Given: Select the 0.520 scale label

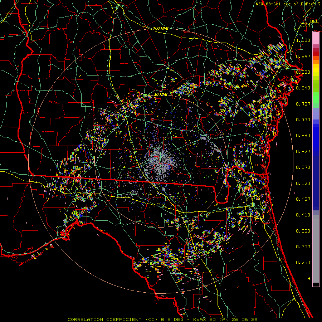Looking at the screenshot, I should [x=303, y=184].
